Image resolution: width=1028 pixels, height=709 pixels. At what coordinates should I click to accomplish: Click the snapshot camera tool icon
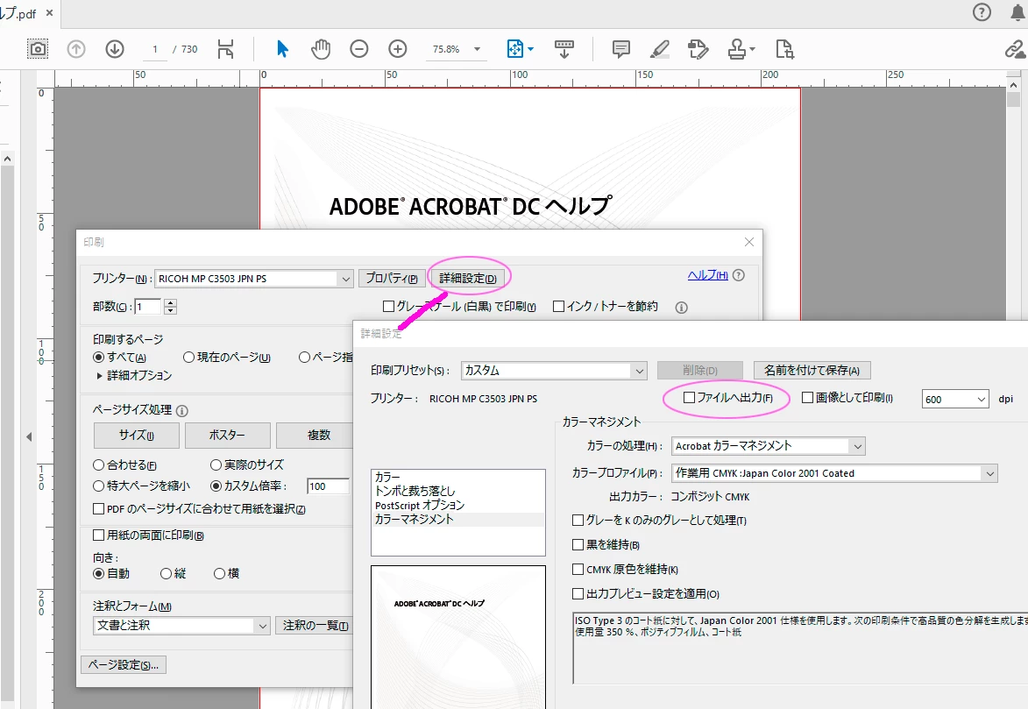[x=38, y=49]
